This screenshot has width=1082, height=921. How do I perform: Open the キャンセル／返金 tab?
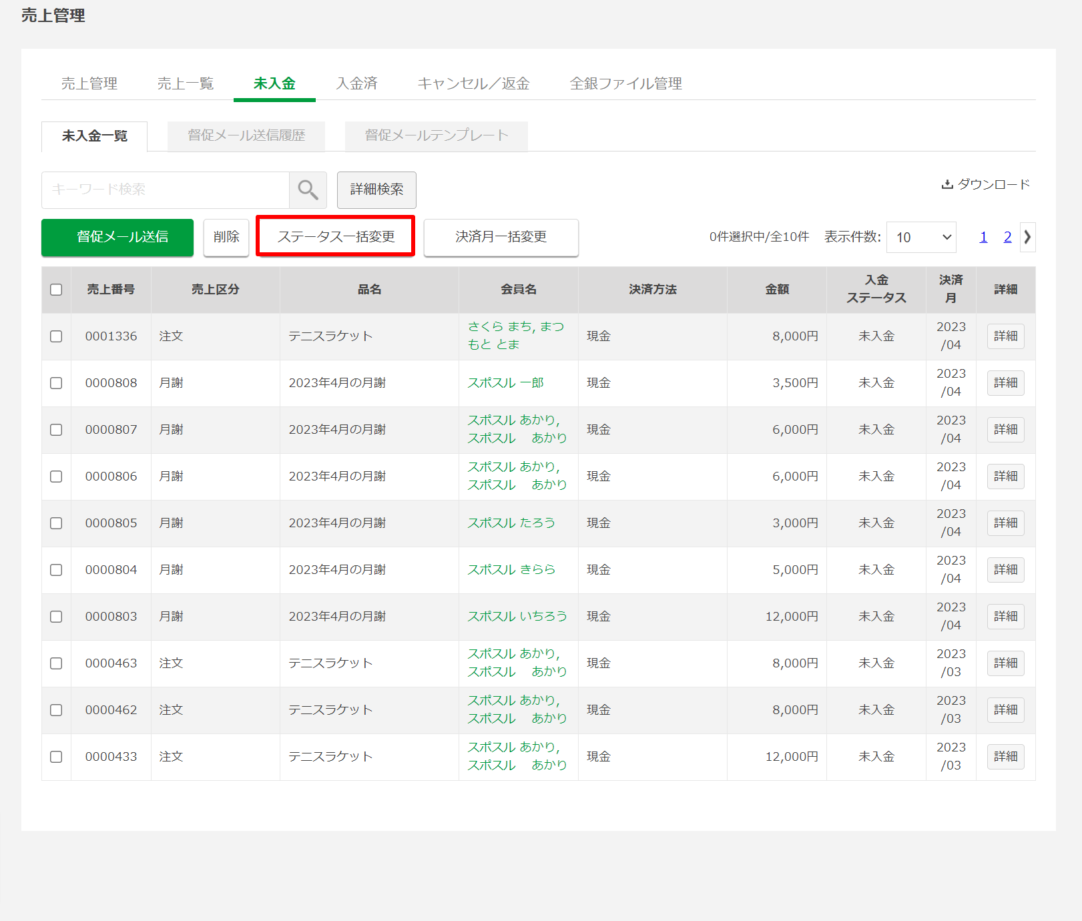[474, 83]
